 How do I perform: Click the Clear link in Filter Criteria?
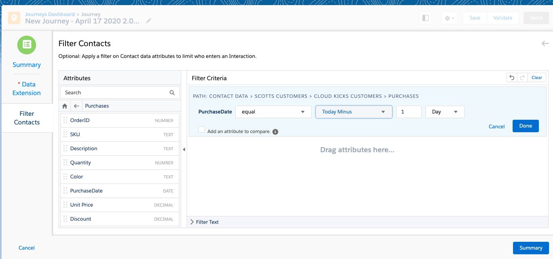[537, 77]
